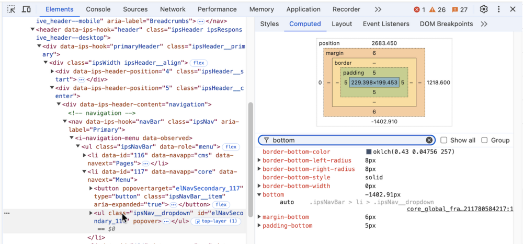Select the Computed sidebar tab

pyautogui.click(x=305, y=24)
